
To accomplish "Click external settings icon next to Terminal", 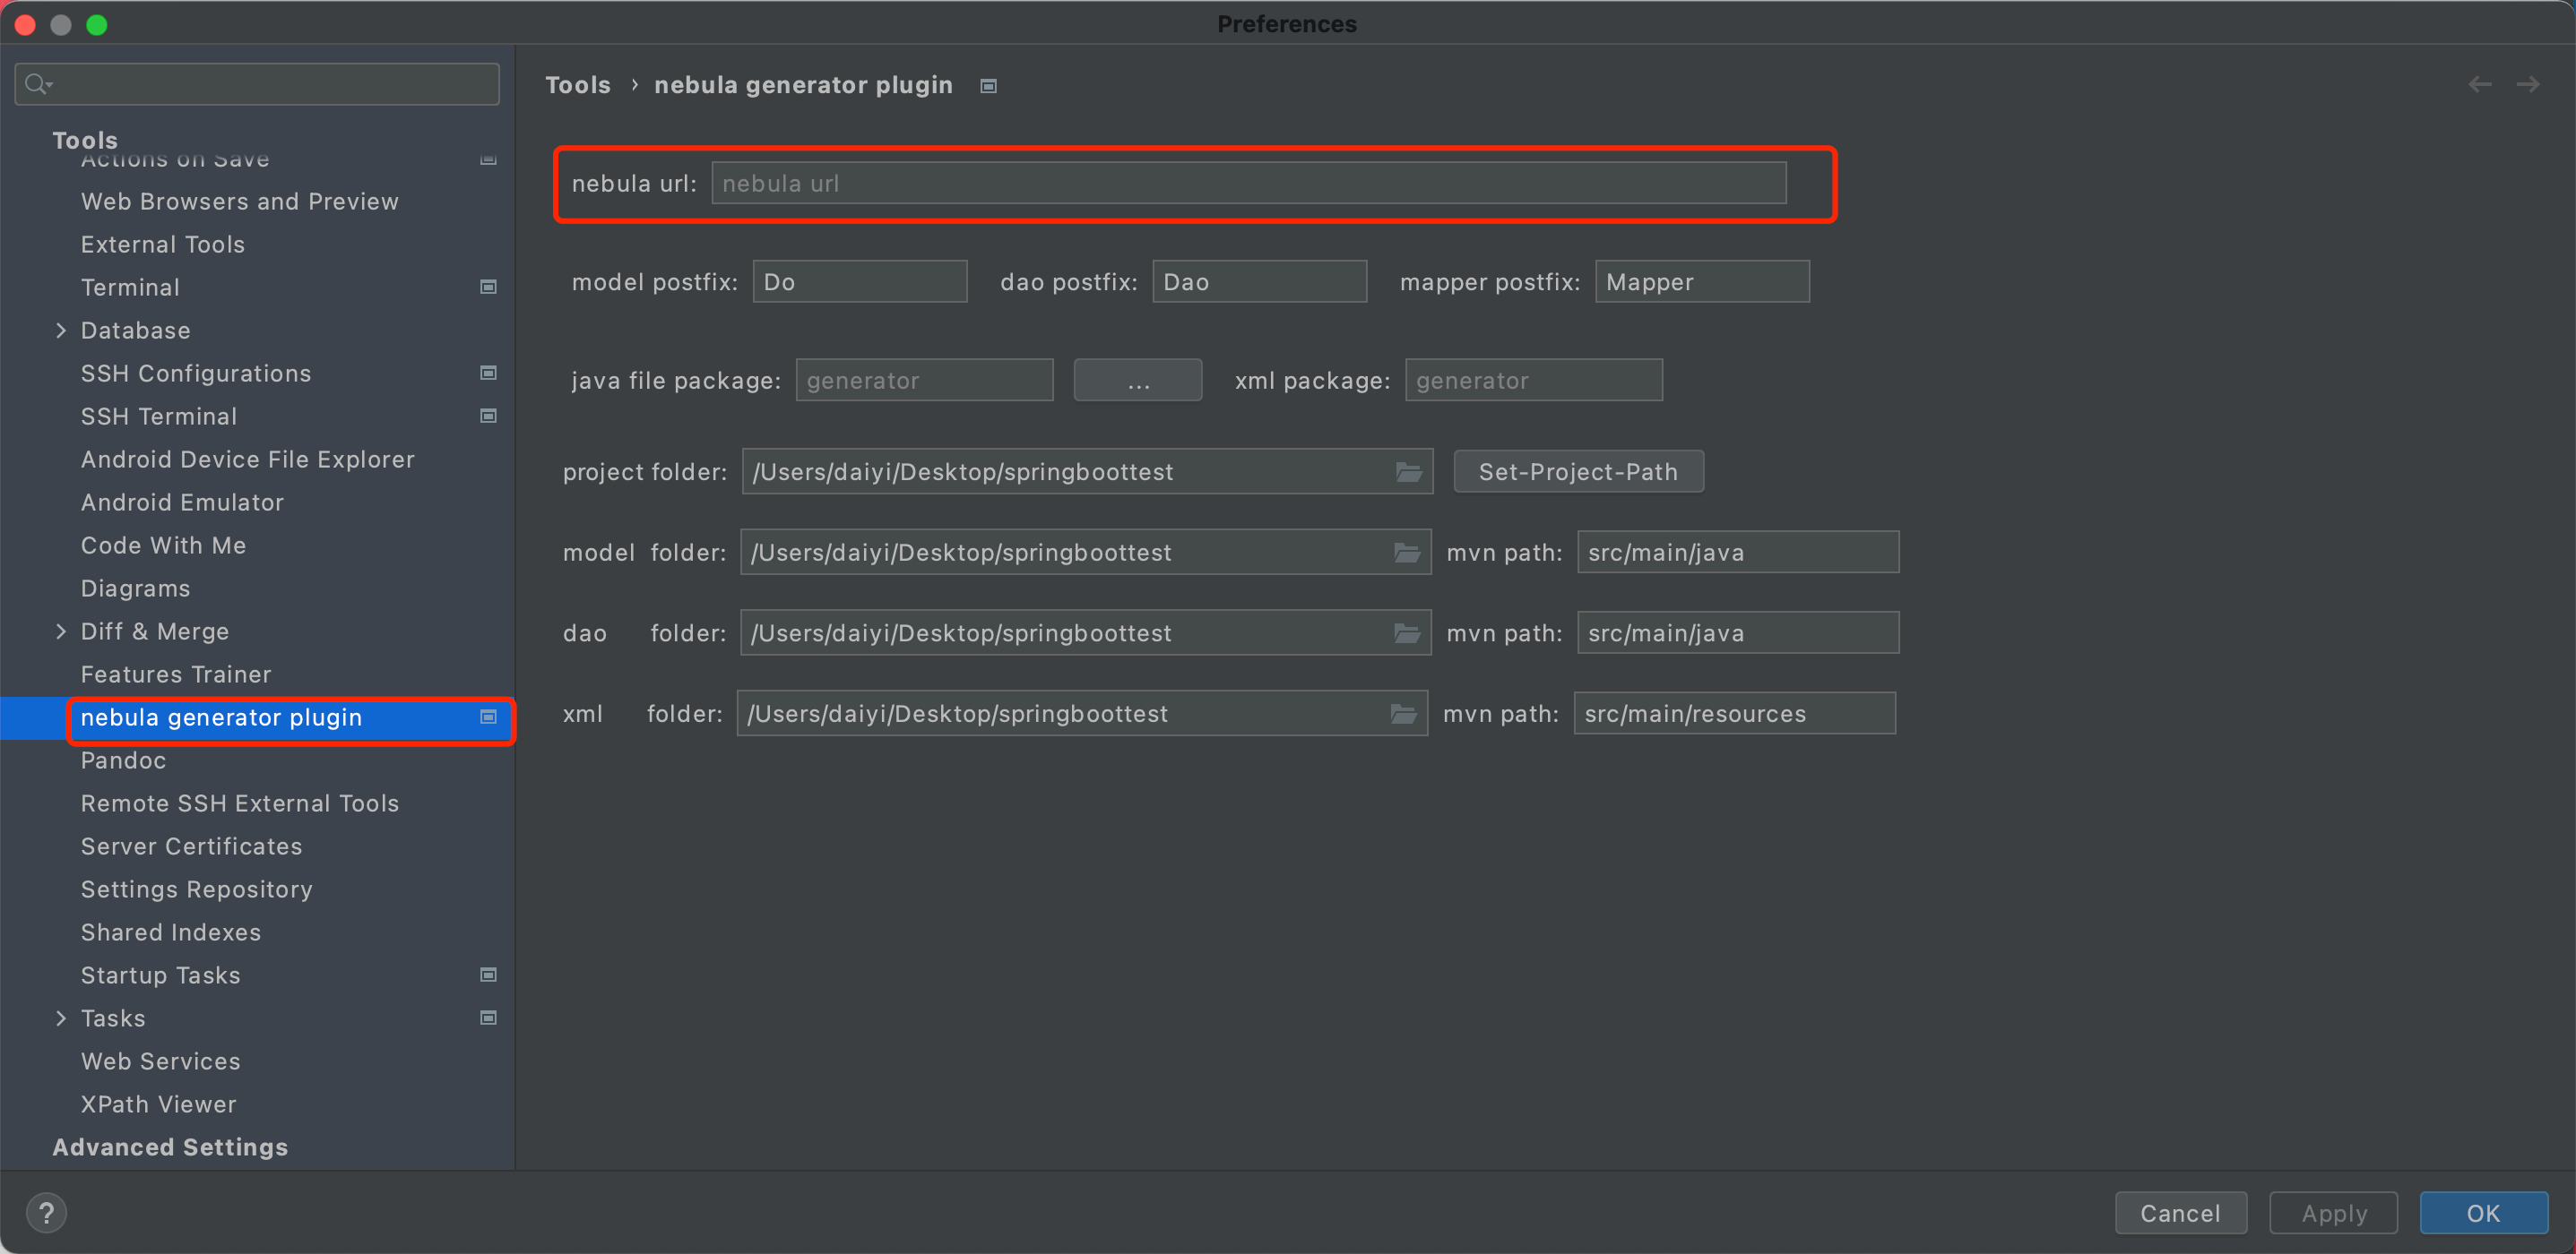I will (x=488, y=287).
